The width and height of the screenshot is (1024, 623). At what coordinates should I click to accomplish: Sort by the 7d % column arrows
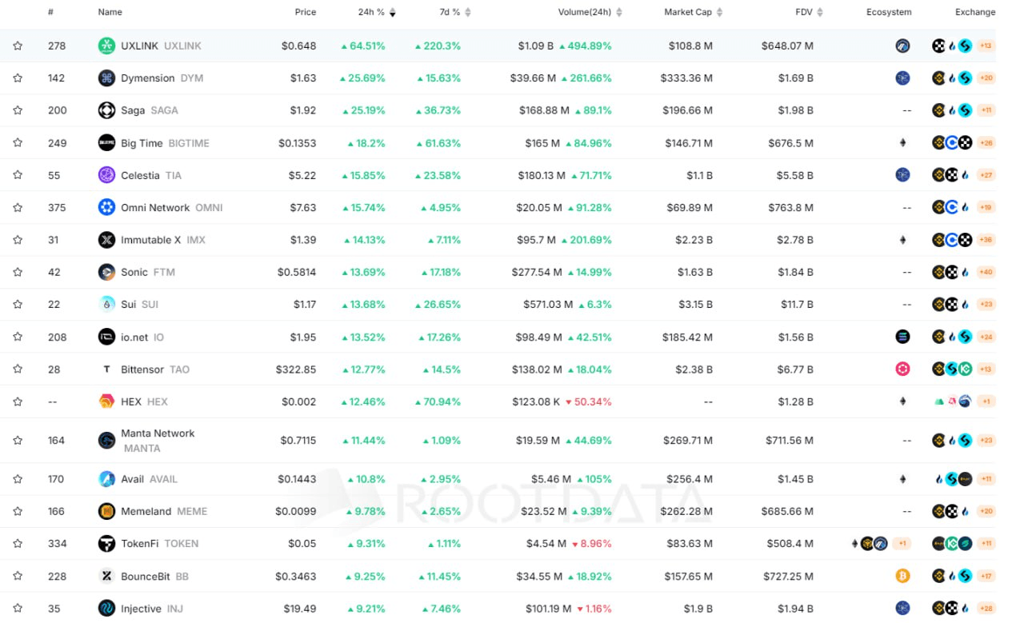(x=468, y=12)
